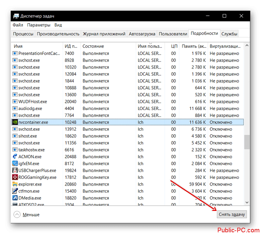Screen dimensions: 261x234
Task: Click PID 20040 cell
Action: (x=71, y=102)
